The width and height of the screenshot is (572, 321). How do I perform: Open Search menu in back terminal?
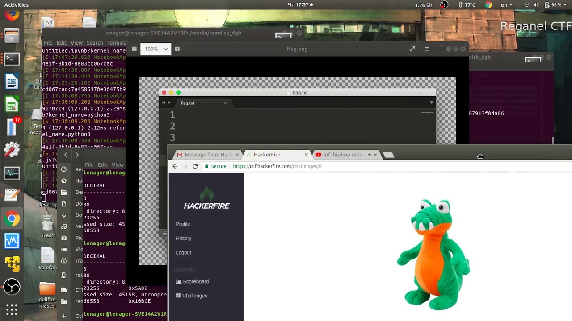95,43
